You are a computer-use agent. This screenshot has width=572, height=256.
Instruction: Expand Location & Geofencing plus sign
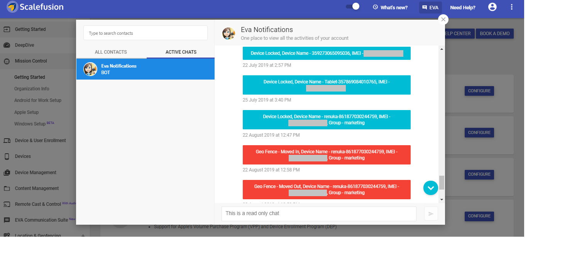pyautogui.click(x=83, y=236)
